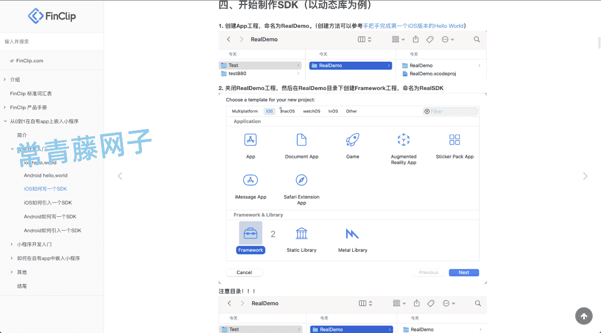Viewport: 601px width, 333px height.
Task: Click share icon in bottom Finder toolbar
Action: [x=417, y=303]
